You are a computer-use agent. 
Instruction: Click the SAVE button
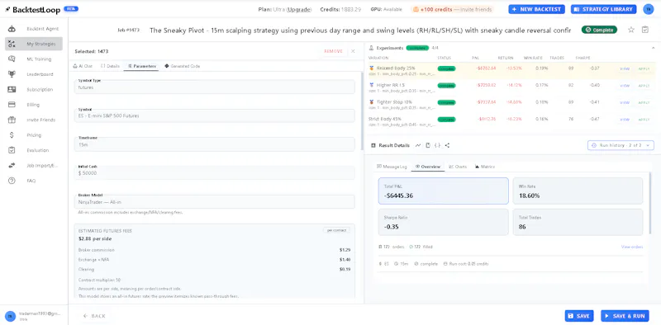pos(579,316)
